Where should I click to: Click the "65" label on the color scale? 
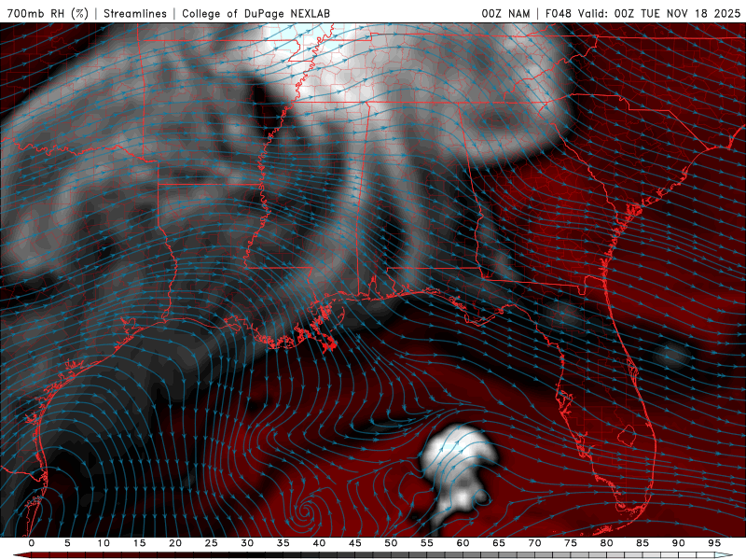(x=499, y=543)
